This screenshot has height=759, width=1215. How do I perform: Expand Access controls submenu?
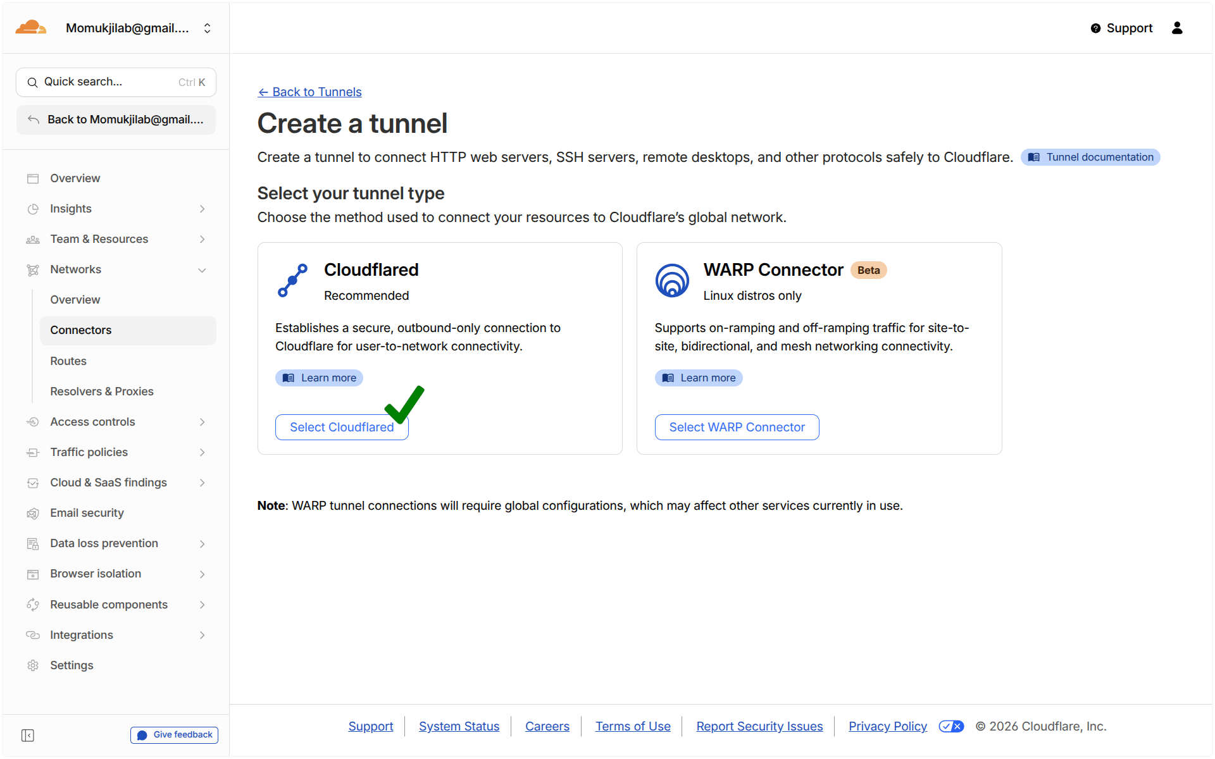[202, 422]
